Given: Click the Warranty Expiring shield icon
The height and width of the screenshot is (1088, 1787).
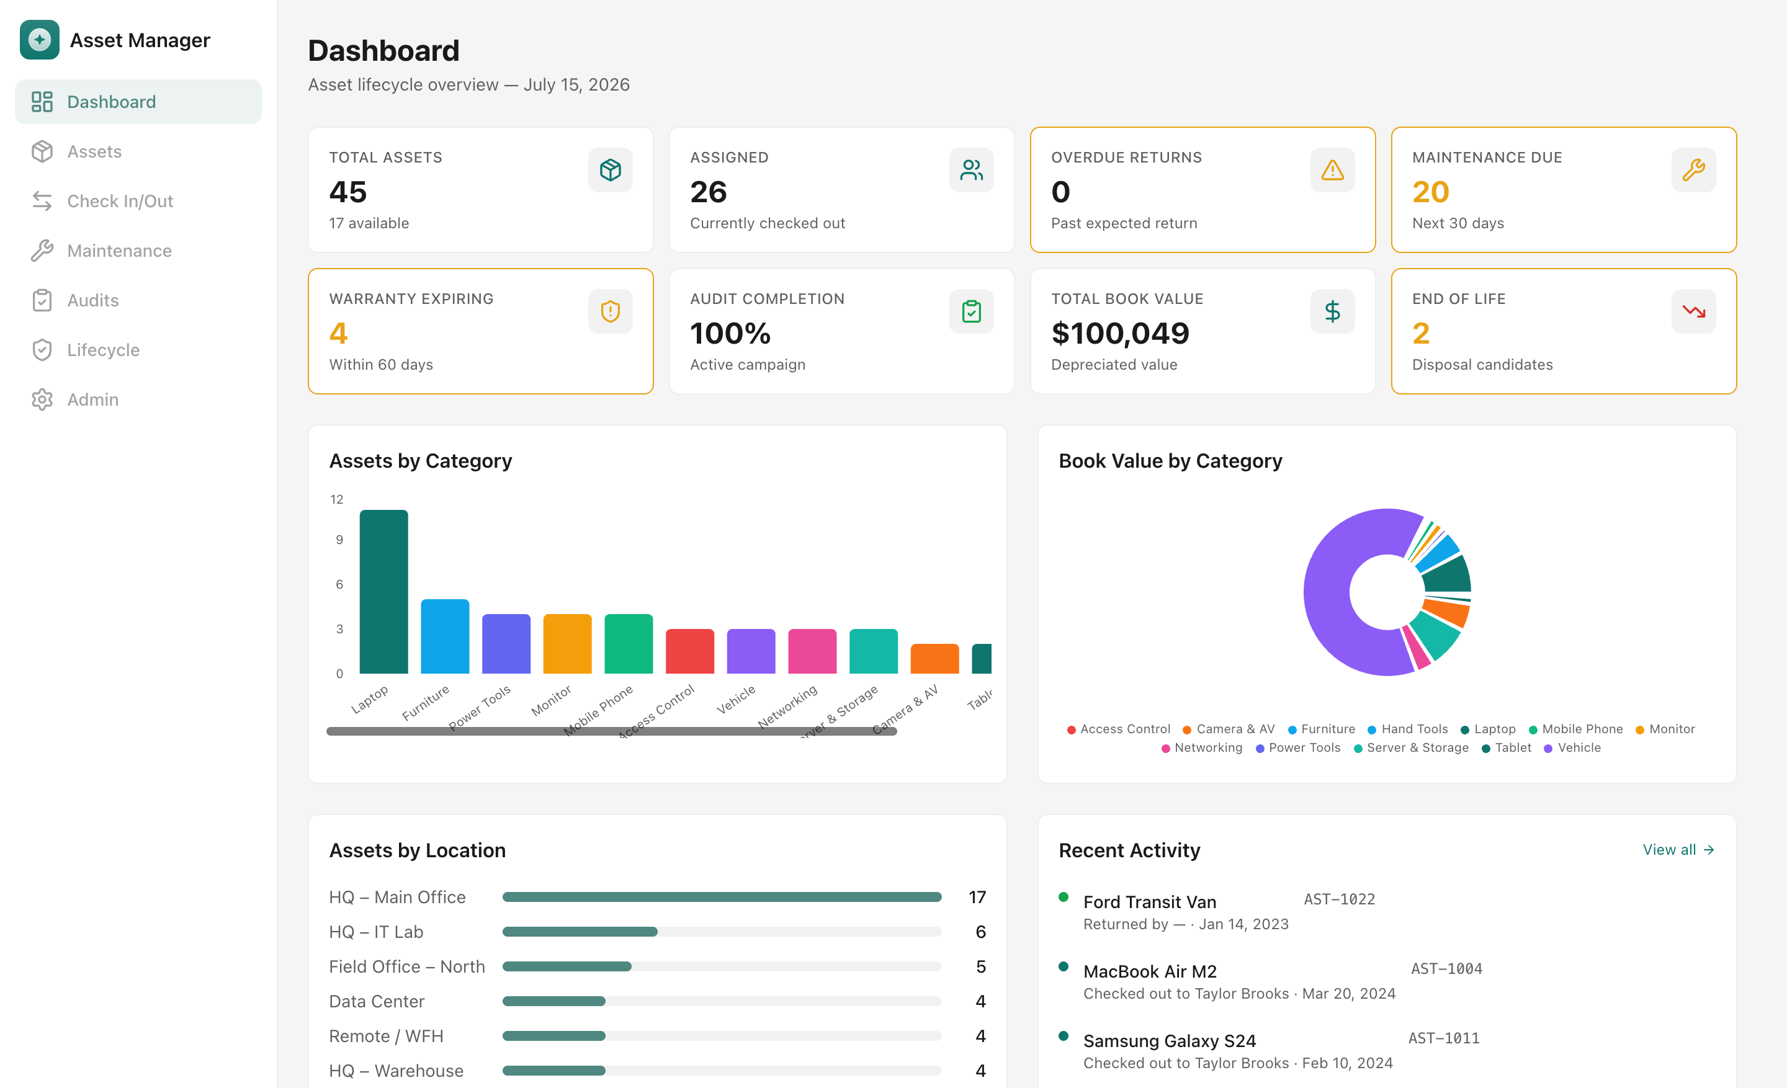Looking at the screenshot, I should pos(610,311).
